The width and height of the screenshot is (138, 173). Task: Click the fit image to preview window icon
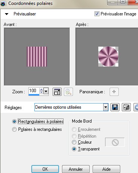point(57,92)
